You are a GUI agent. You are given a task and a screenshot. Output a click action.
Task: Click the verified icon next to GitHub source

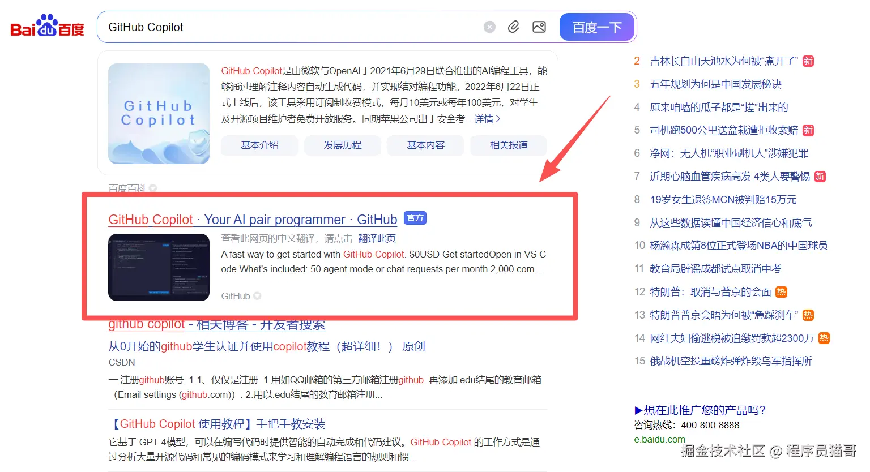257,296
